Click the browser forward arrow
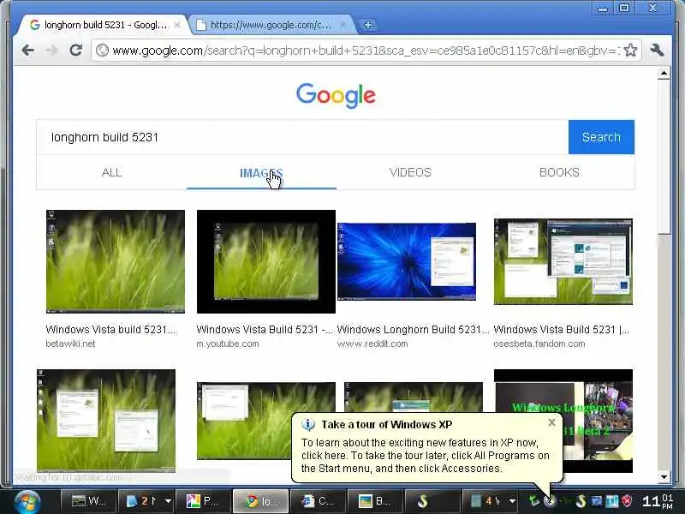Screen dimensions: 685x514 pyautogui.click(x=51, y=51)
